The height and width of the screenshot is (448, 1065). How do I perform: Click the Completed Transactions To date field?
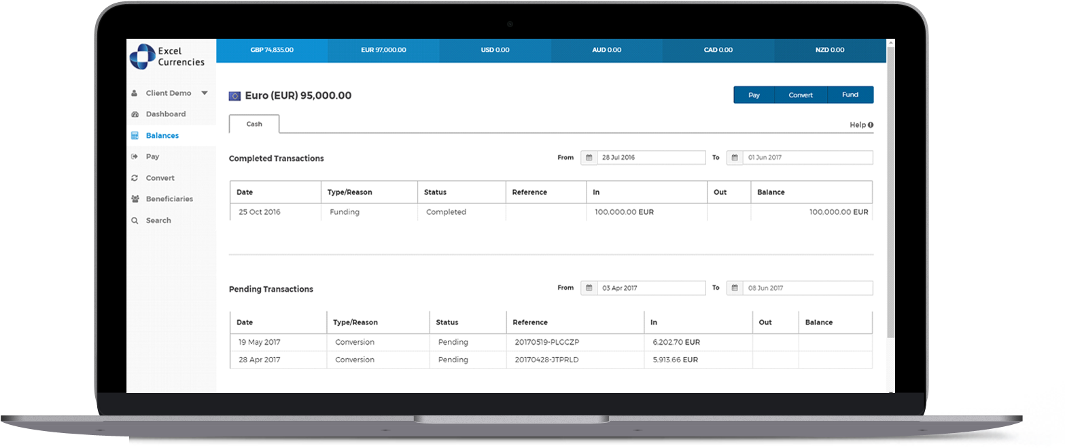pos(807,158)
